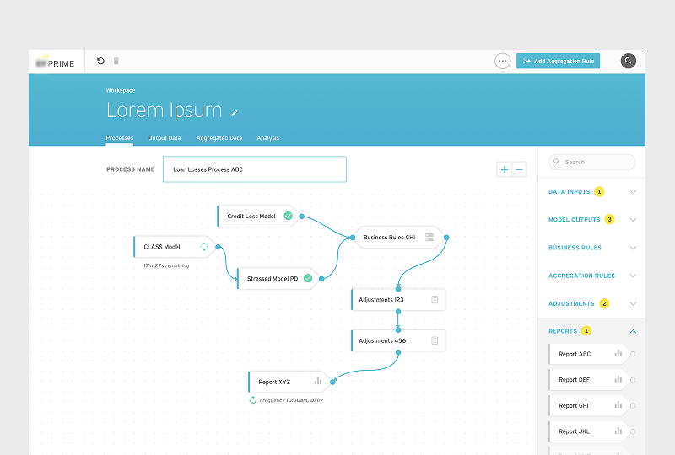Image resolution: width=675 pixels, height=455 pixels.
Task: Click the Stressed Model PD output connector dot
Action: tap(321, 279)
